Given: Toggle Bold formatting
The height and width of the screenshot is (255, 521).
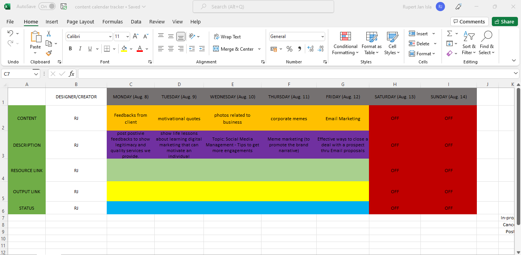Looking at the screenshot, I should point(70,49).
